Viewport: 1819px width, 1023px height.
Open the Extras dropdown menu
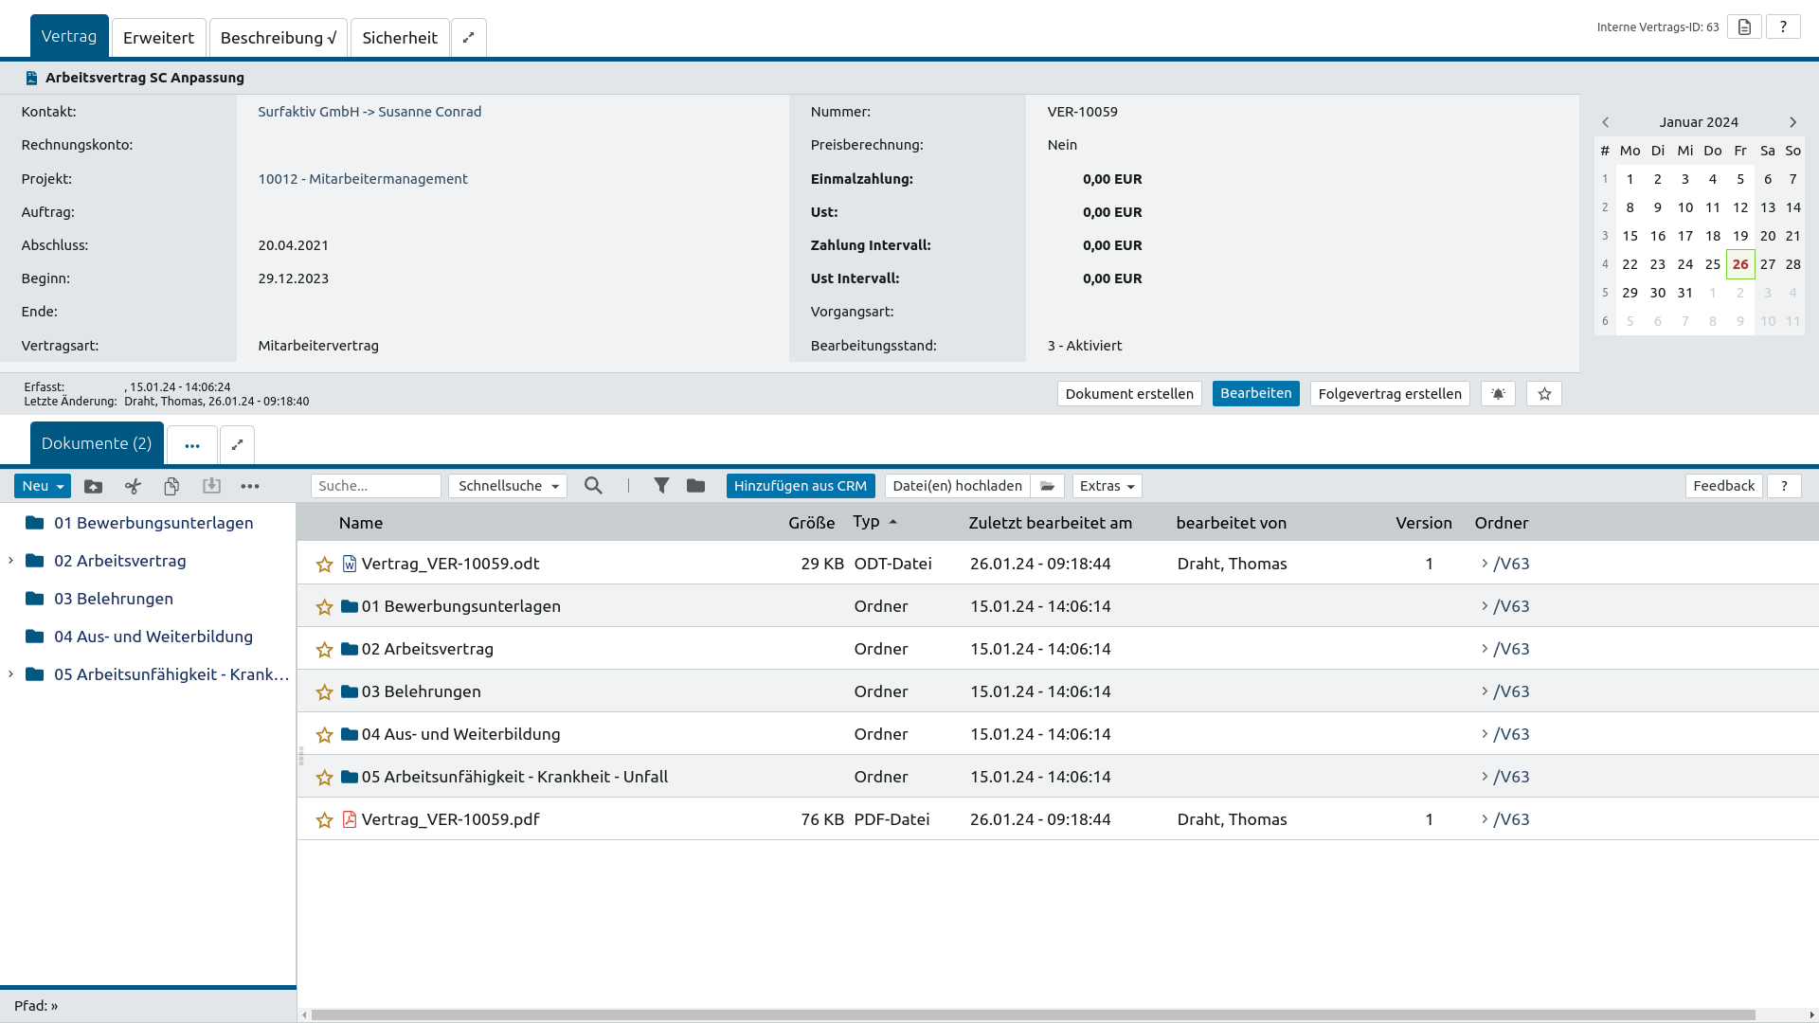coord(1107,486)
